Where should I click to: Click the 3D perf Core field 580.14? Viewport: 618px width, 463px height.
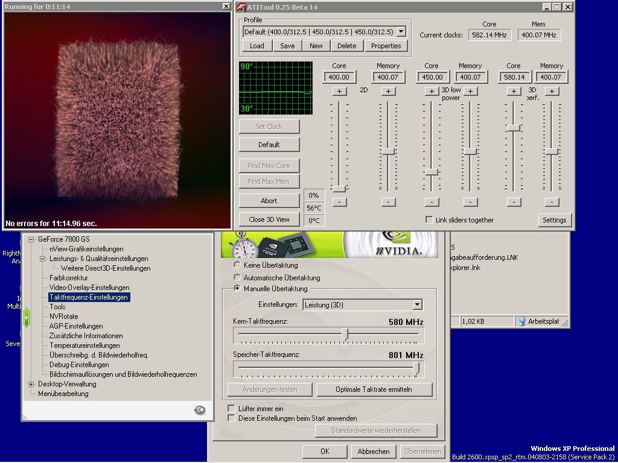[514, 77]
